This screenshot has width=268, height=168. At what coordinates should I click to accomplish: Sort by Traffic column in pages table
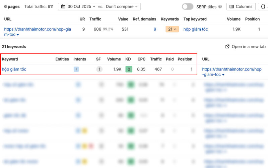(x=95, y=19)
